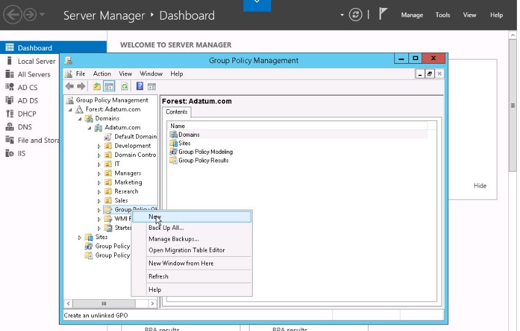Expand the Managers OU node
Screen dimensions: 520x331
99,173
